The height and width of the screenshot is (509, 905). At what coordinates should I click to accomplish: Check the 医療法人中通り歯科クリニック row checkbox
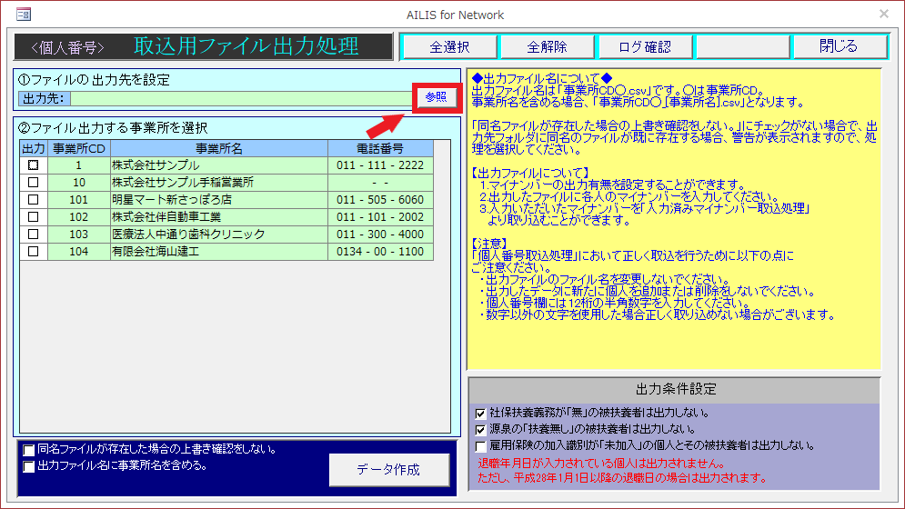34,235
